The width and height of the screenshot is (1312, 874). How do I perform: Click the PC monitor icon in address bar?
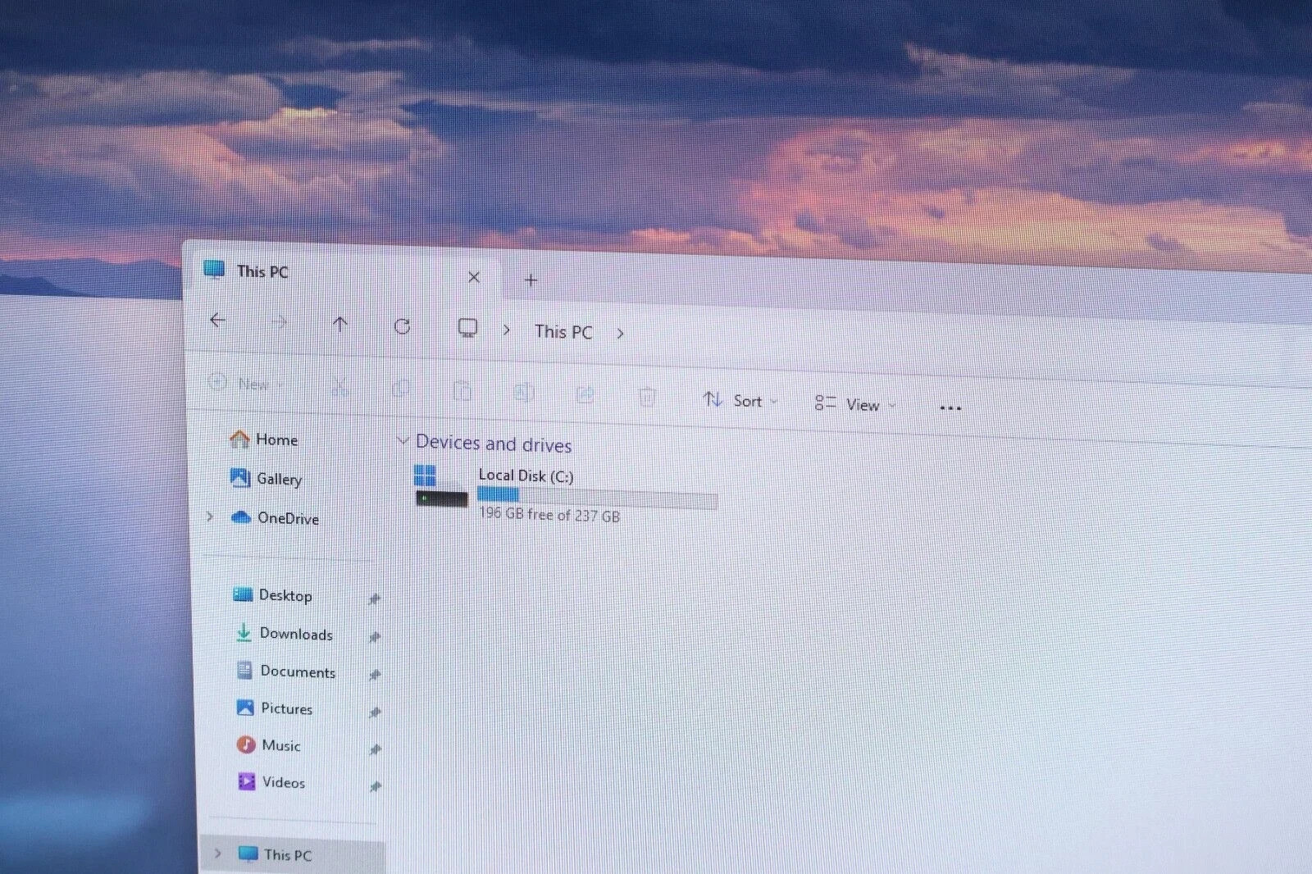(467, 328)
